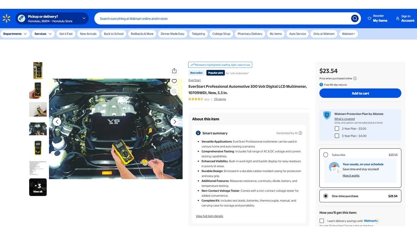Share this product via share icon
This screenshot has width=417, height=235.
click(x=174, y=71)
